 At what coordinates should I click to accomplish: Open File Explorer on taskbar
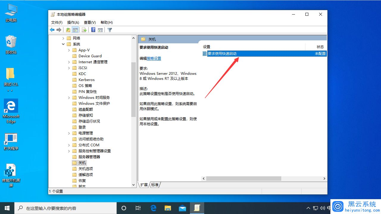click(x=168, y=208)
